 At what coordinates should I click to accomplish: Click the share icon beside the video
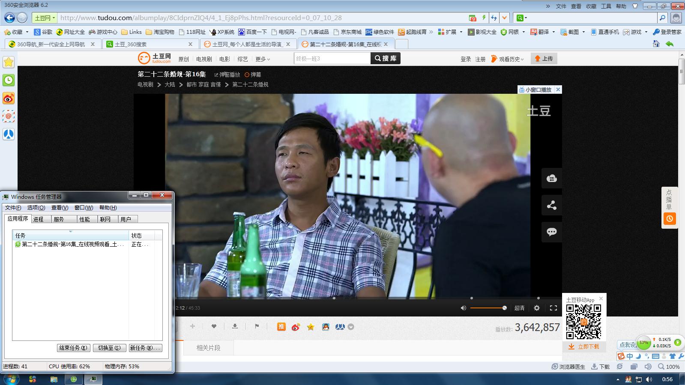click(552, 205)
